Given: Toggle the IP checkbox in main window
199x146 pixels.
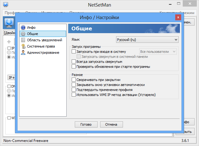Looking at the screenshot, I should point(9,48).
